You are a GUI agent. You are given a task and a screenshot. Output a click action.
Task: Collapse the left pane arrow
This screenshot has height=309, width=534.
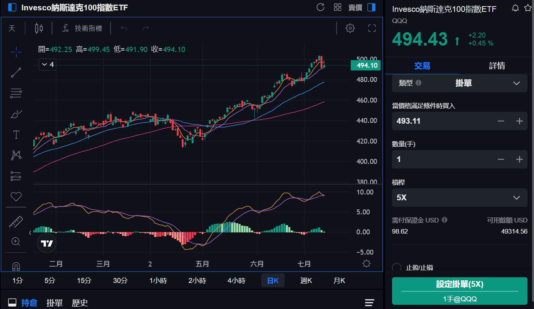tap(30, 232)
